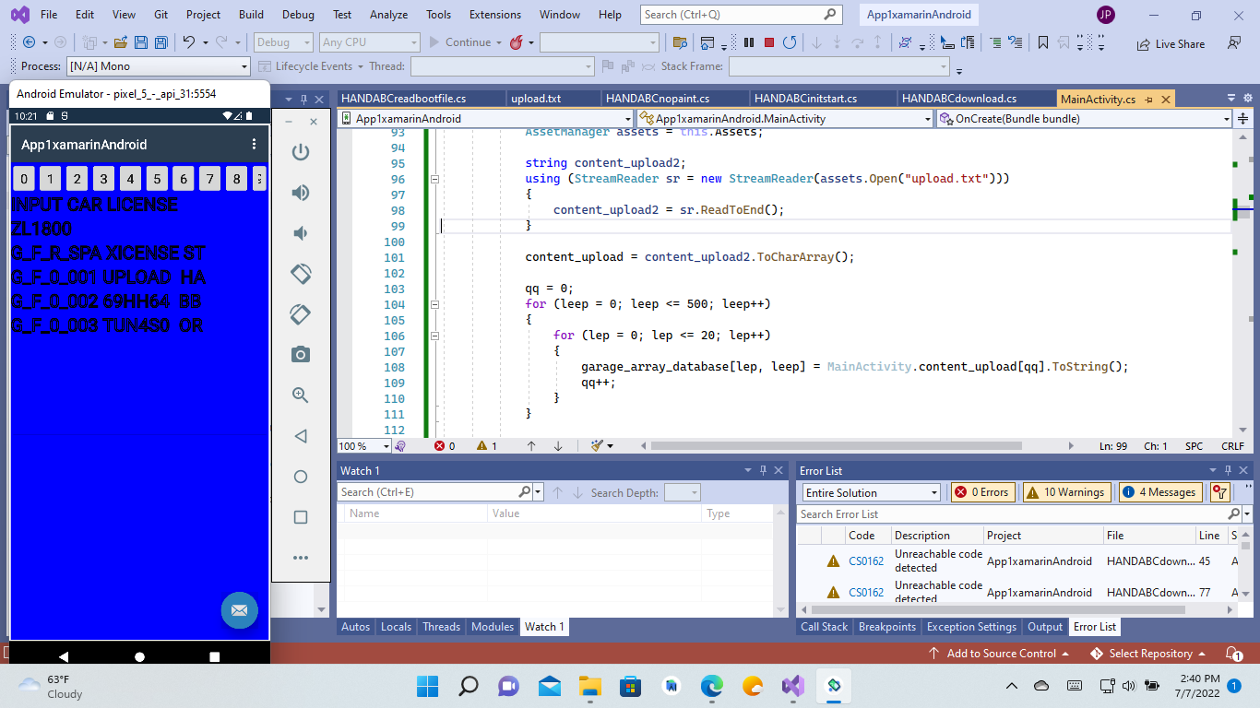
Task: Take a screenshot using the emulator camera icon
Action: 300,354
